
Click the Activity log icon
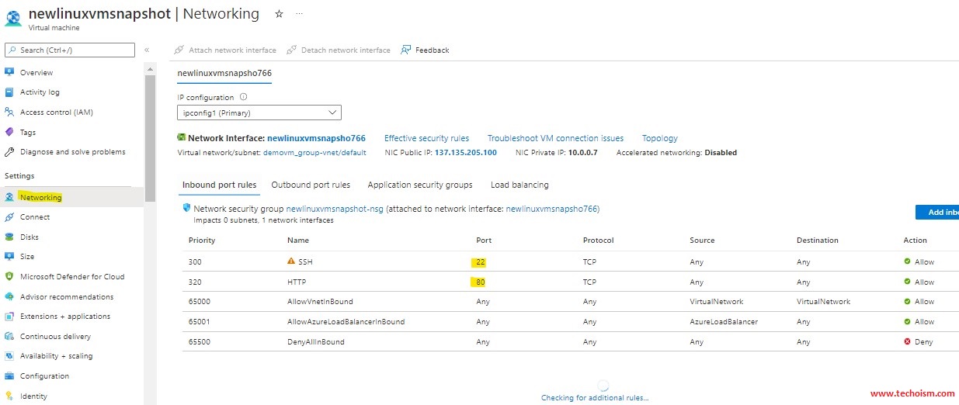click(x=9, y=92)
